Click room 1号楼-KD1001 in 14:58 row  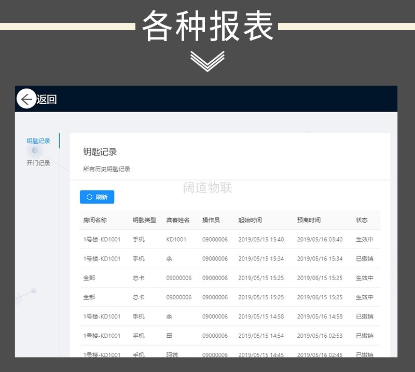pos(102,316)
